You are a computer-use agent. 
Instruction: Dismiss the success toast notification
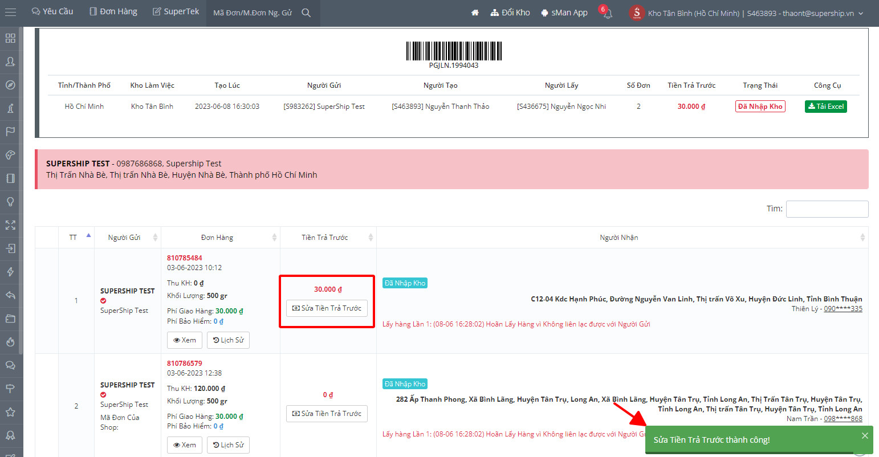coord(865,436)
